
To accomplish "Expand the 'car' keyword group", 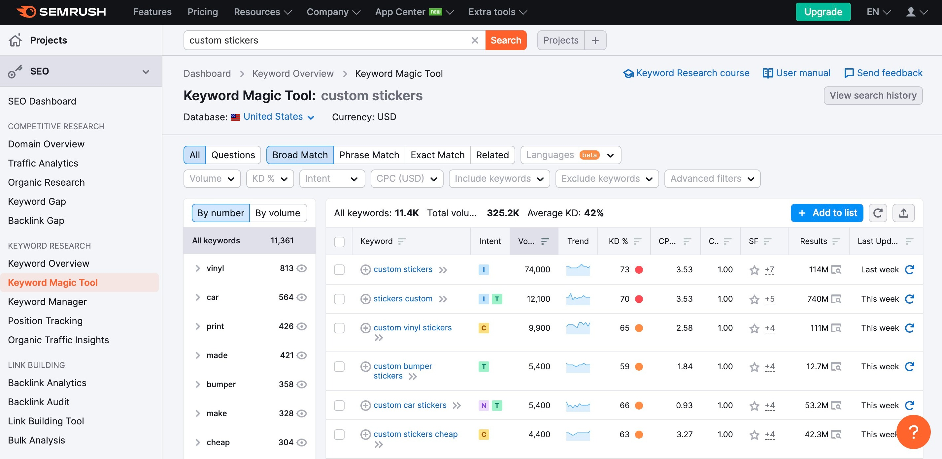I will tap(198, 297).
